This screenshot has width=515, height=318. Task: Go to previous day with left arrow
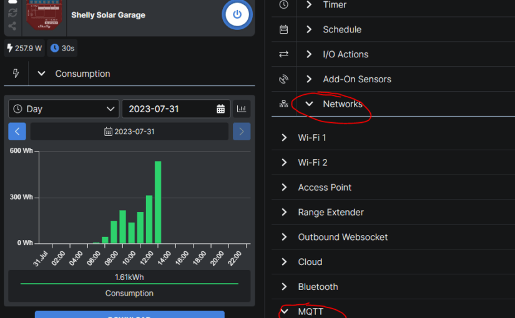click(x=17, y=132)
